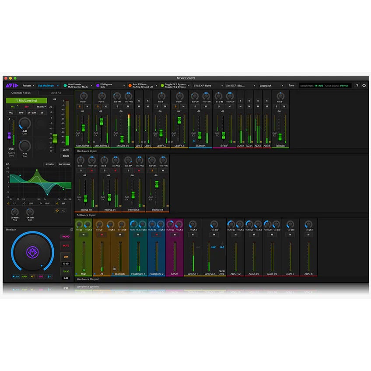The width and height of the screenshot is (371, 371).
Task: Toggle the HPF high-pass filter button
Action: [x=21, y=113]
